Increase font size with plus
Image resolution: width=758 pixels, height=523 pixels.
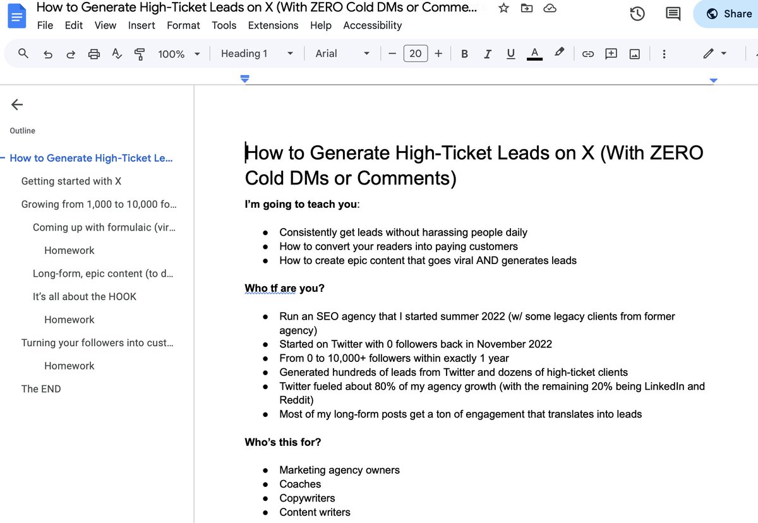[x=438, y=54]
